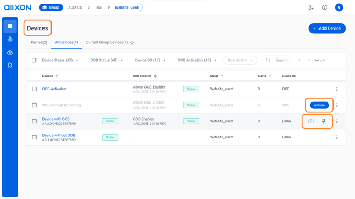Open the devices list sidebar icon

pos(10,26)
